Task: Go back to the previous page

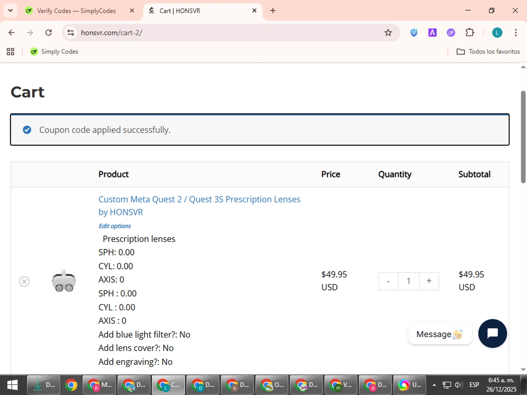Action: (12, 33)
